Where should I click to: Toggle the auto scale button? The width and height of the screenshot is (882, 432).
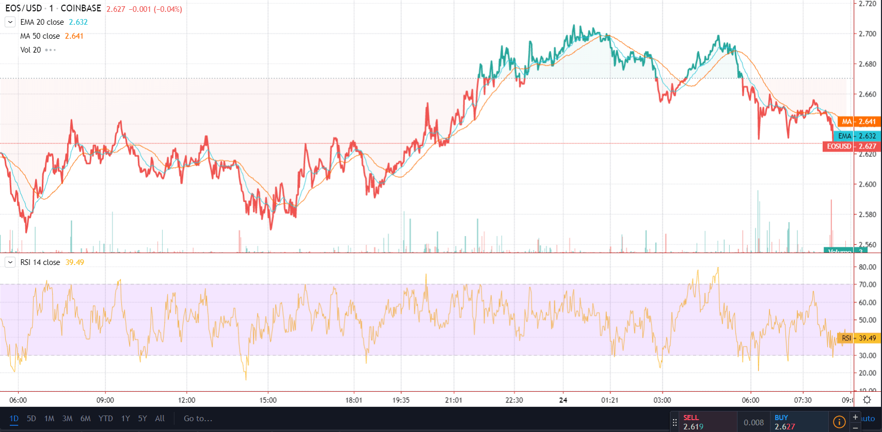tap(868, 419)
